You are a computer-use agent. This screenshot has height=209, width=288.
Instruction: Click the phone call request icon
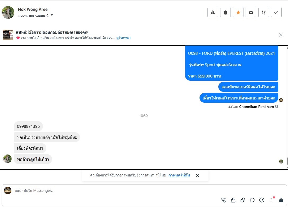coord(224,200)
